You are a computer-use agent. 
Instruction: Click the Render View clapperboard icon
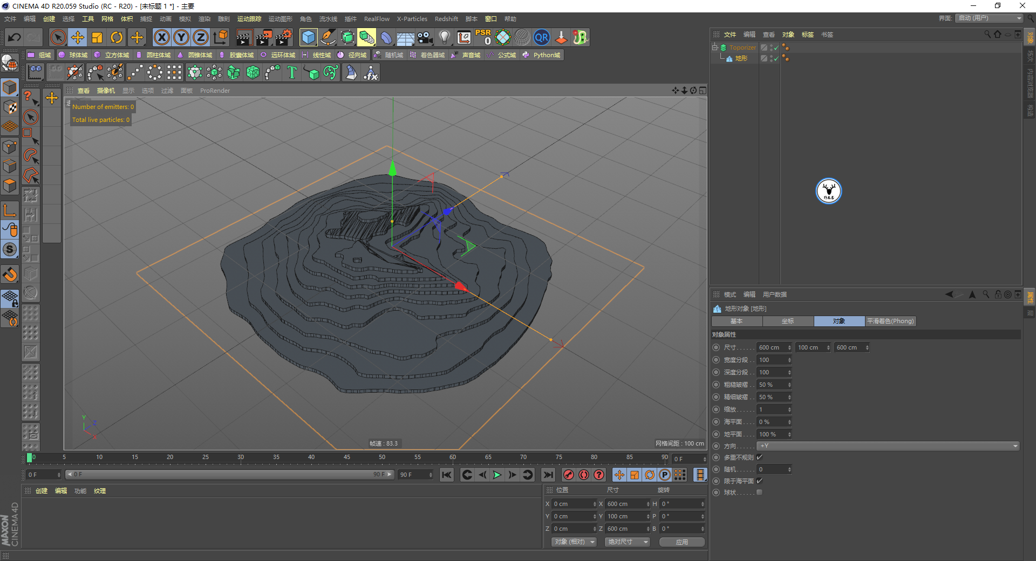pos(244,37)
